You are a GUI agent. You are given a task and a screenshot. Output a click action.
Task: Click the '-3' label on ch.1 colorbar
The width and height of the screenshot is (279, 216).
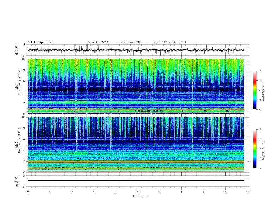point(260,71)
